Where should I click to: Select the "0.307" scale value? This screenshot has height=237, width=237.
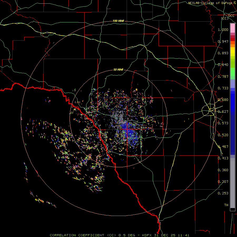(223, 182)
